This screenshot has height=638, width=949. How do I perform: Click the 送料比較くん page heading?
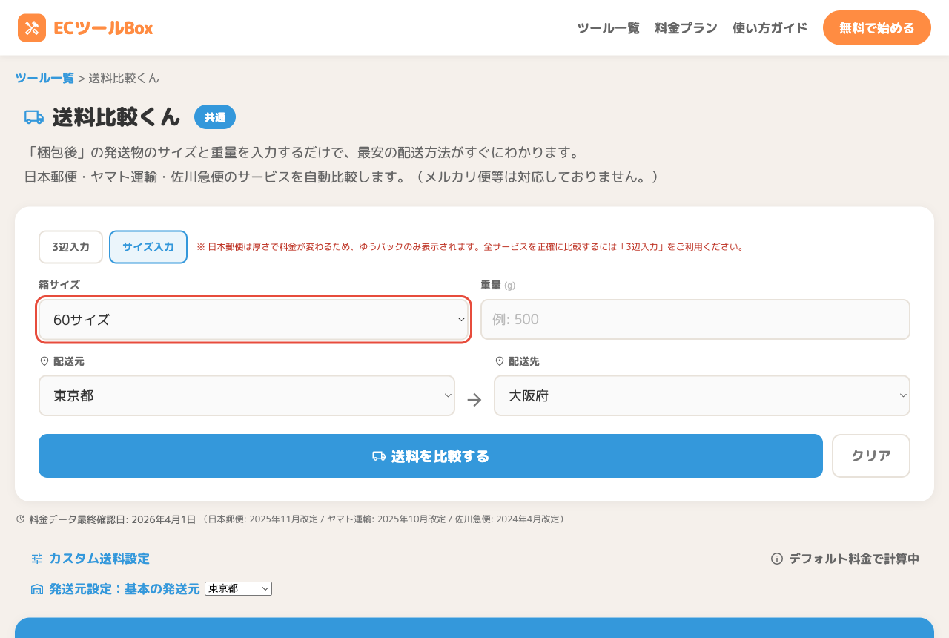tap(116, 117)
